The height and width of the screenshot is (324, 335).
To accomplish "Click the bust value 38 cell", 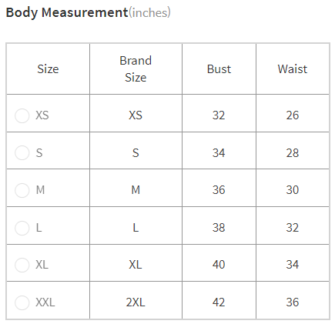I will [x=219, y=225].
